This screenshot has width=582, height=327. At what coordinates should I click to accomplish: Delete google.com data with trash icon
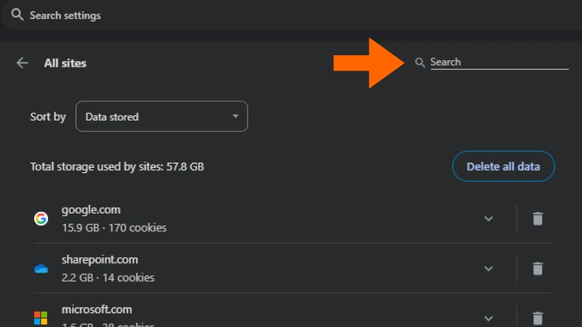click(538, 218)
